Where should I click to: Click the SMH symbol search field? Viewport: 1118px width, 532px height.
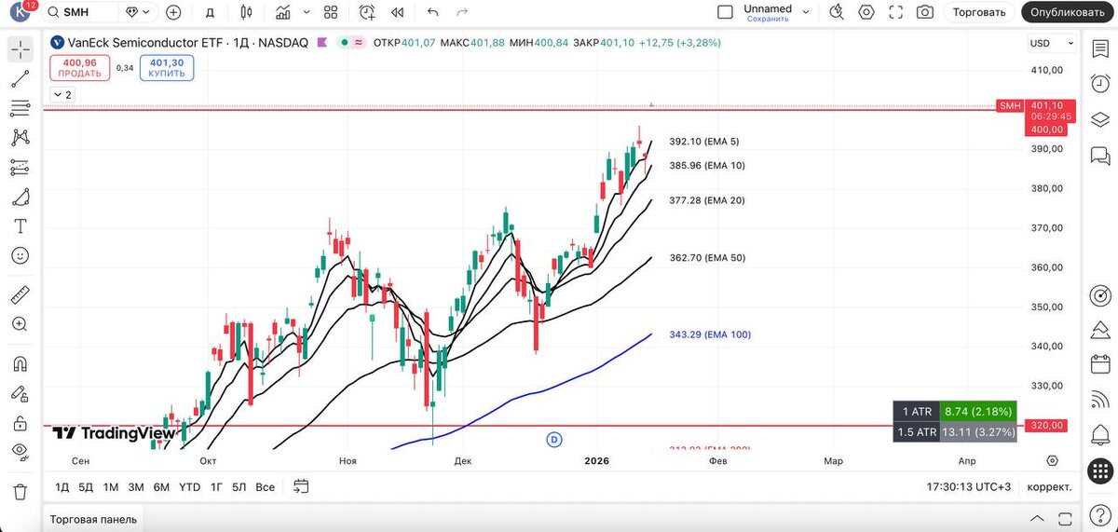coord(80,12)
